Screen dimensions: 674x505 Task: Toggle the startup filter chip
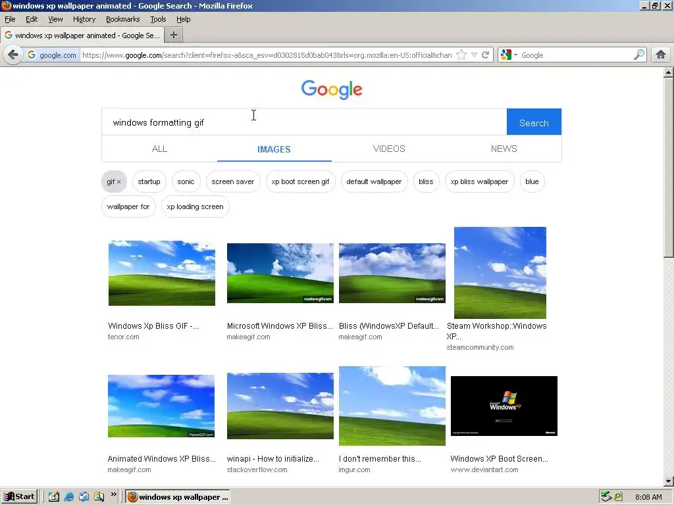[149, 181]
